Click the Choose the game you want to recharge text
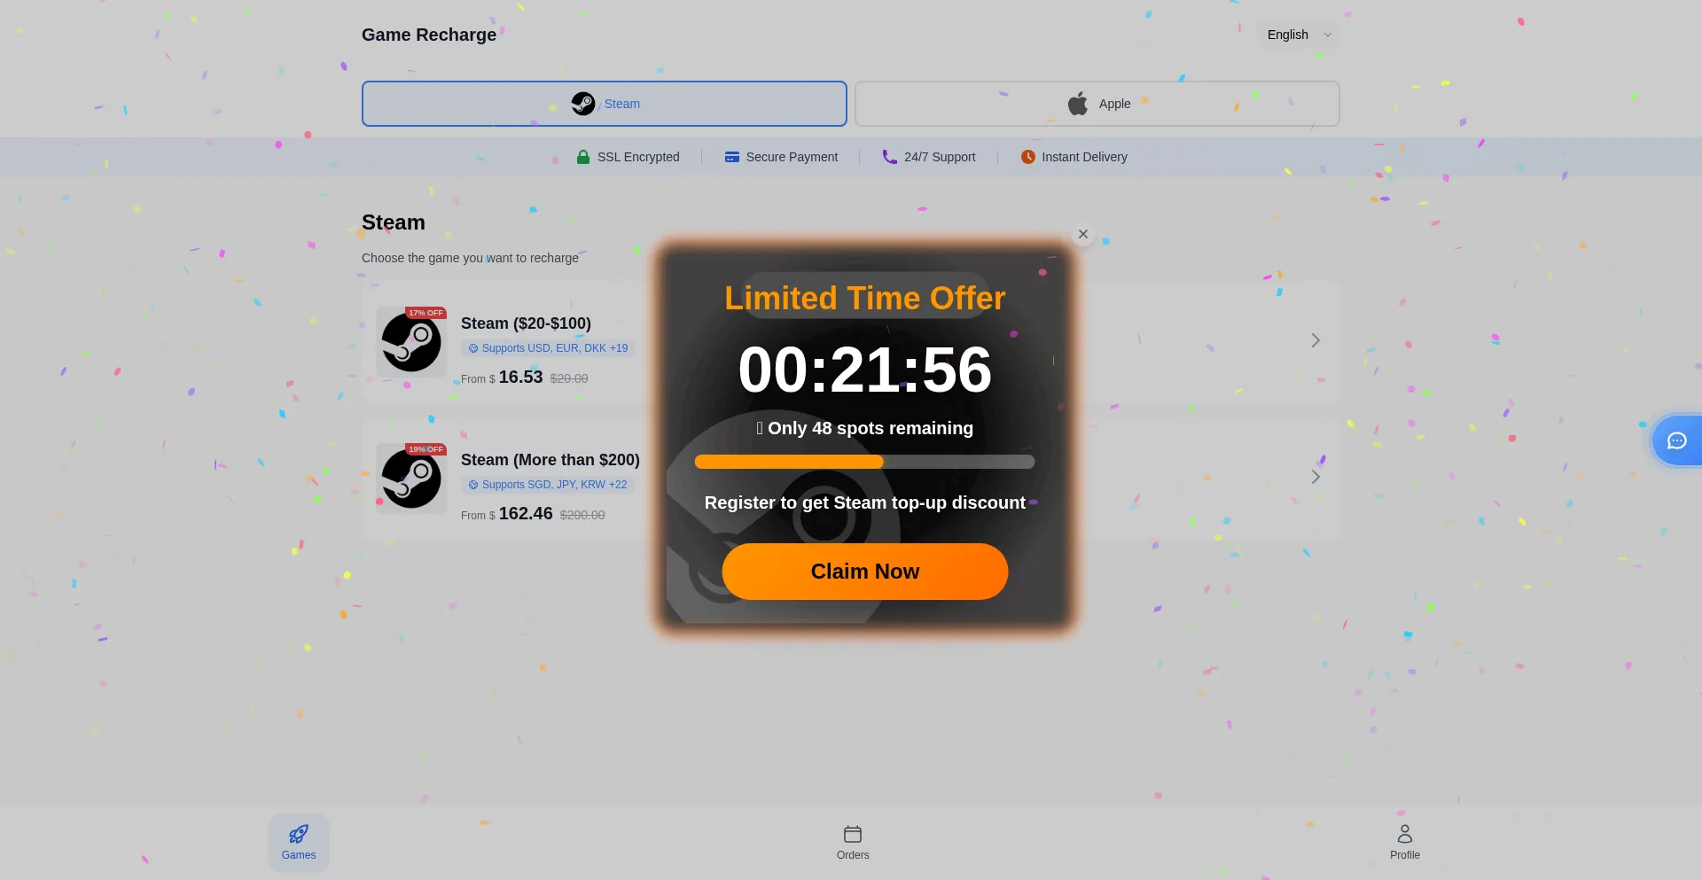 coord(470,258)
